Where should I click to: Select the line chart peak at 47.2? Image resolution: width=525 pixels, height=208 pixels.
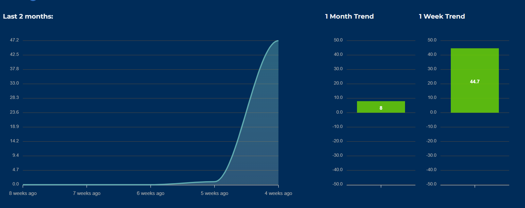(278, 41)
